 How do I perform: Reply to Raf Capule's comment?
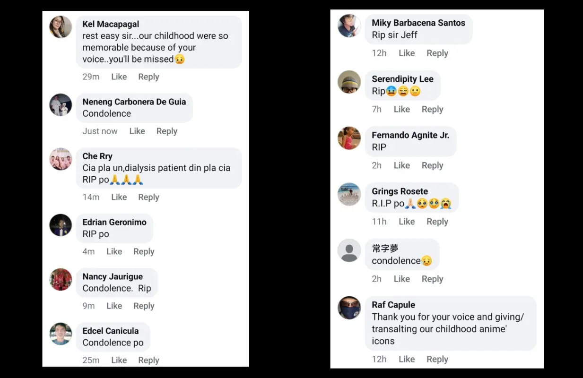[437, 359]
